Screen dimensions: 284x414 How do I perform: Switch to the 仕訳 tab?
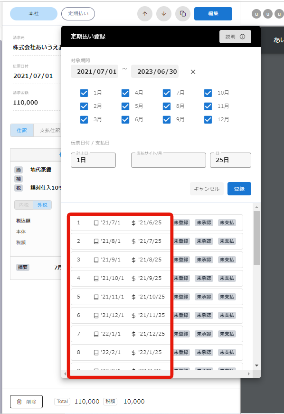22,130
